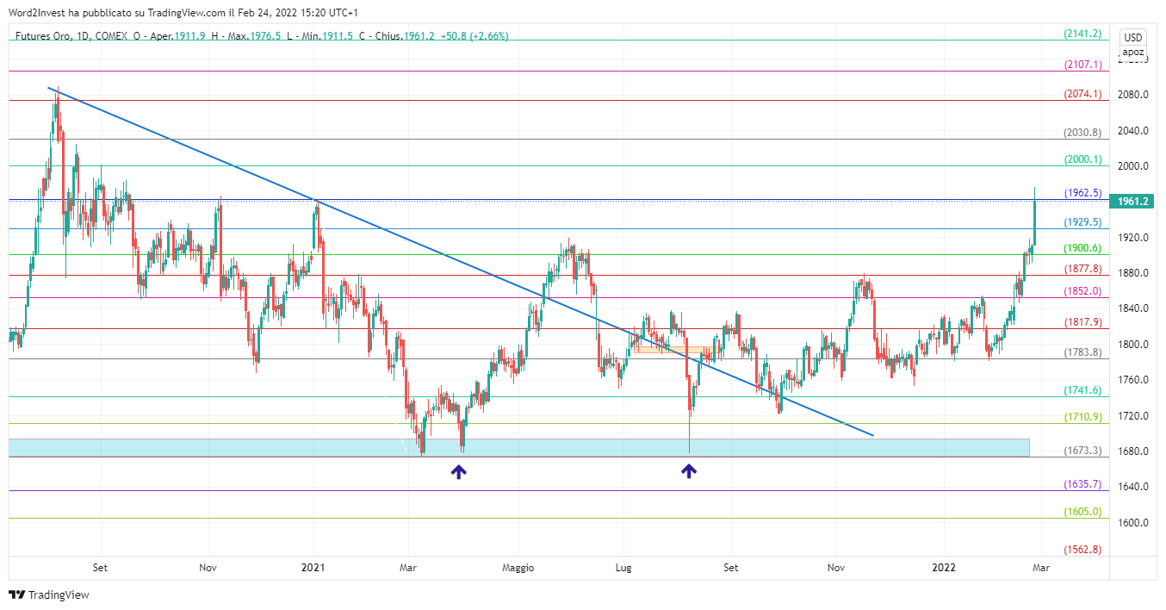Select the red (2074.1) resistance label

click(x=1082, y=94)
